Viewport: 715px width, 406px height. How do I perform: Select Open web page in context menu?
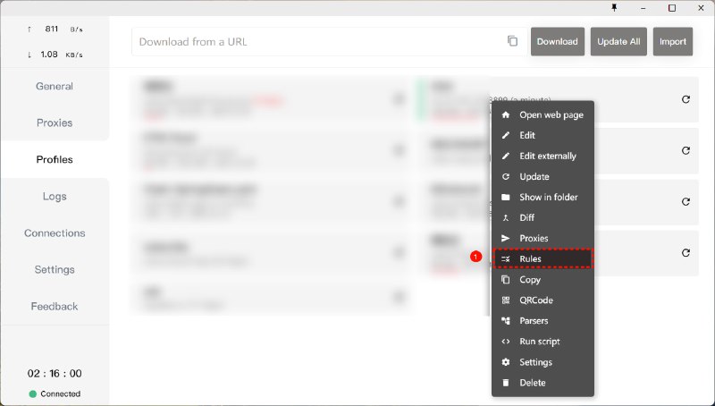pyautogui.click(x=551, y=115)
